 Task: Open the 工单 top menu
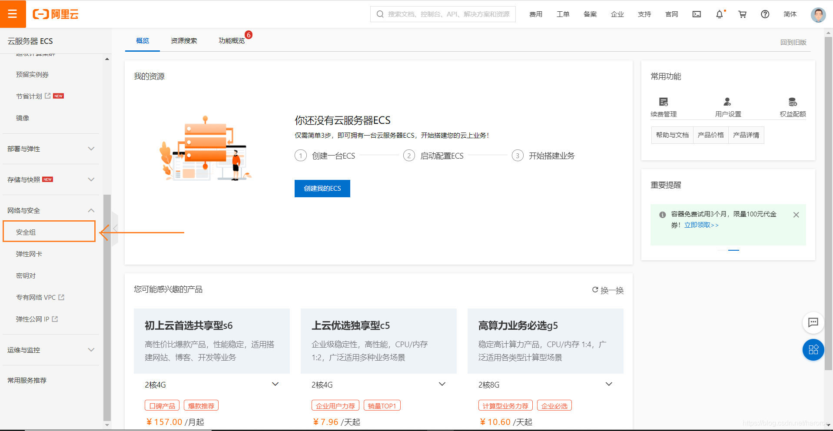[563, 14]
